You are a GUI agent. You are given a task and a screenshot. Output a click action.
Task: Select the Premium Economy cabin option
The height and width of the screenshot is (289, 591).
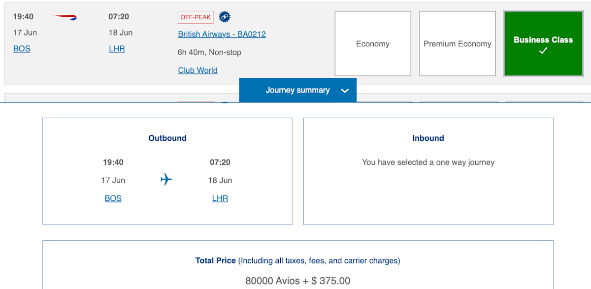457,43
